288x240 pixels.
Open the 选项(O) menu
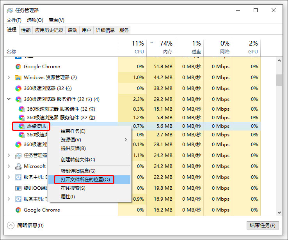point(35,20)
